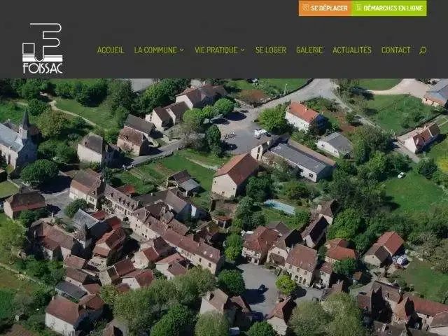This screenshot has width=448, height=336.
Task: Click the icon inside the orange Se Déplacer button
Action: (305, 8)
